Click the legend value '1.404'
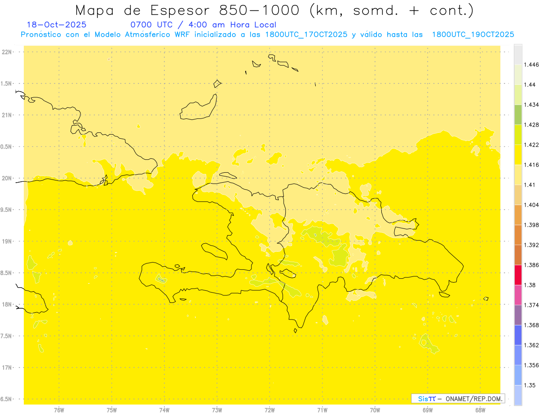 pyautogui.click(x=531, y=205)
